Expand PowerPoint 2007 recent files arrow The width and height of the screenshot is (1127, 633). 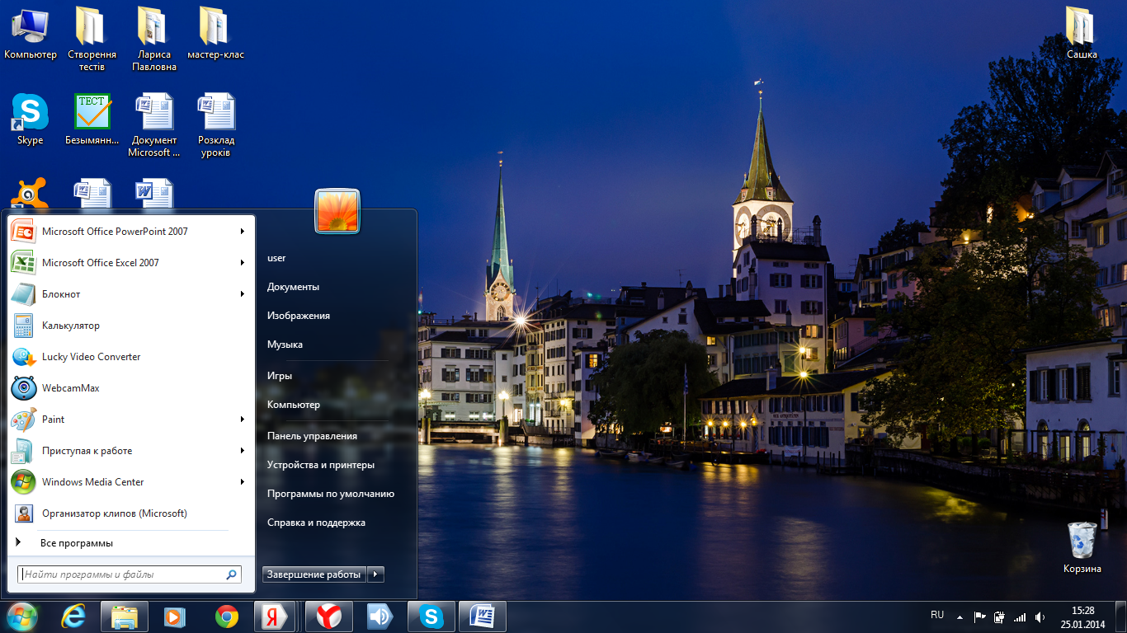243,232
